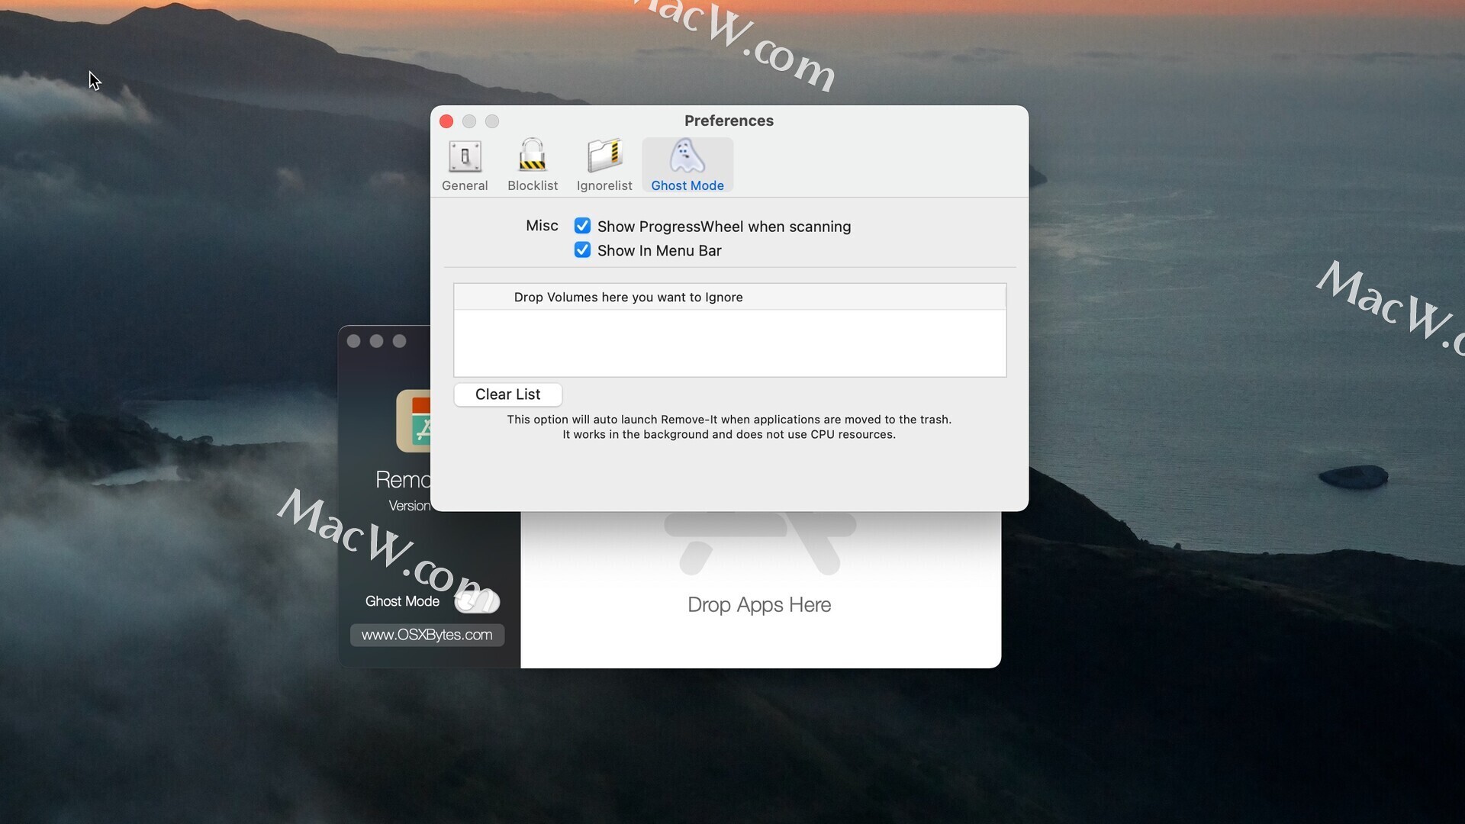
Task: Click the Show In Menu Bar label
Action: pos(659,251)
